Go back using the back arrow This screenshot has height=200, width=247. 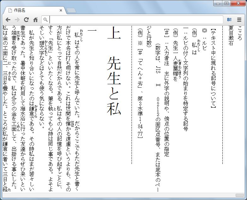(8, 20)
